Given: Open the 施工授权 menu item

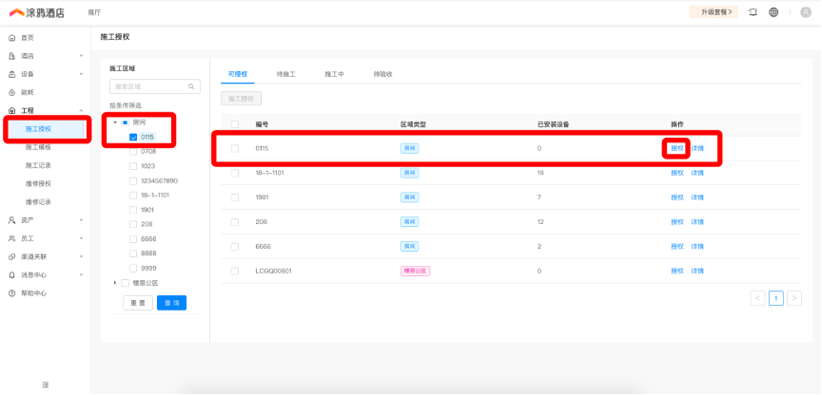Looking at the screenshot, I should click(x=45, y=129).
